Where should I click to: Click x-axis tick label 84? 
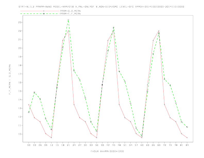point(187,145)
